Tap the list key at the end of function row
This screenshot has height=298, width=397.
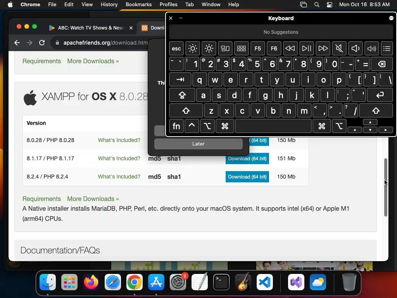tap(387, 49)
